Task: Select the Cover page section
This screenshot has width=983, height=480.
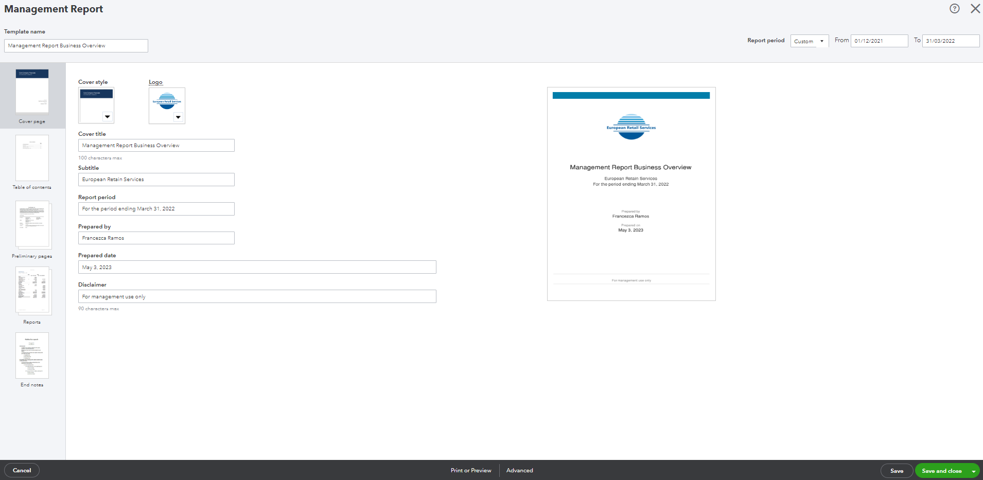Action: [32, 96]
